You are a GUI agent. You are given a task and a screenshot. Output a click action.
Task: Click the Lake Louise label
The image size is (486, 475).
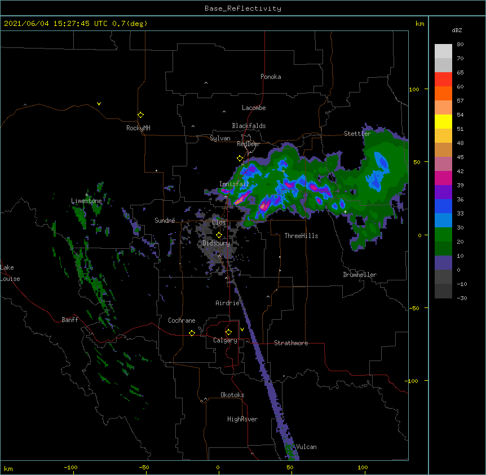tap(10, 273)
